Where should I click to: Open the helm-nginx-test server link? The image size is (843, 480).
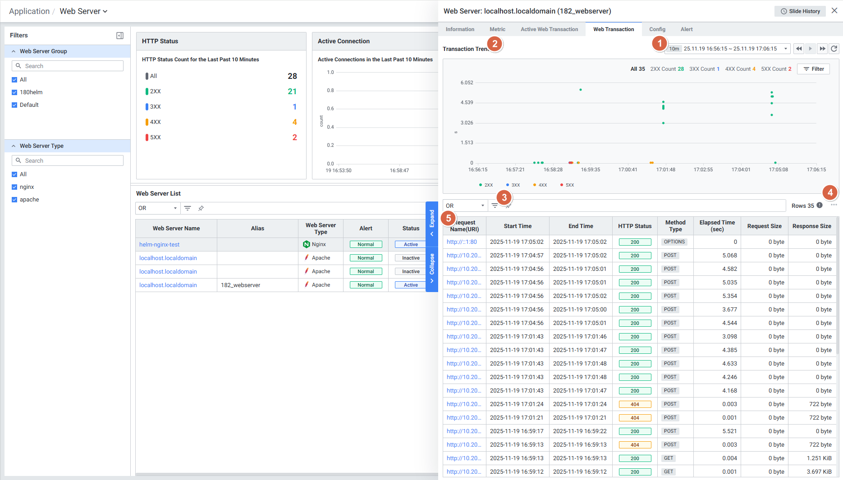pyautogui.click(x=159, y=245)
